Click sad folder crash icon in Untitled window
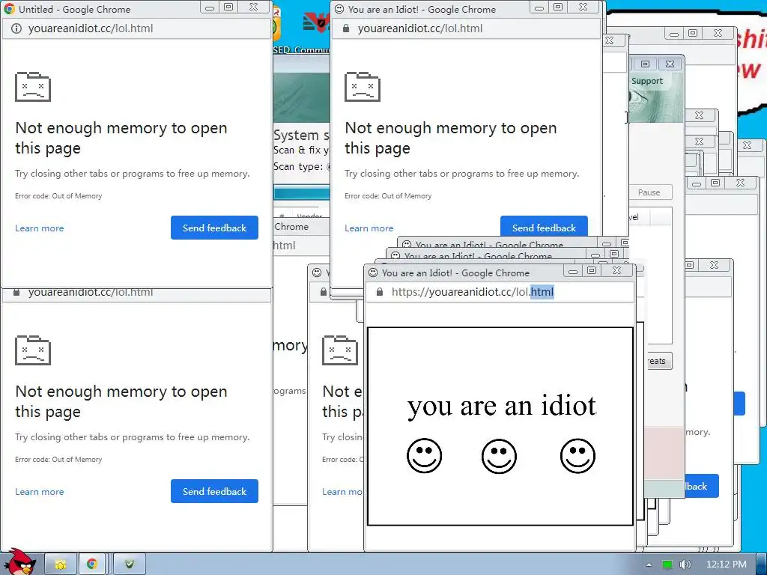767x575 pixels. (x=33, y=87)
